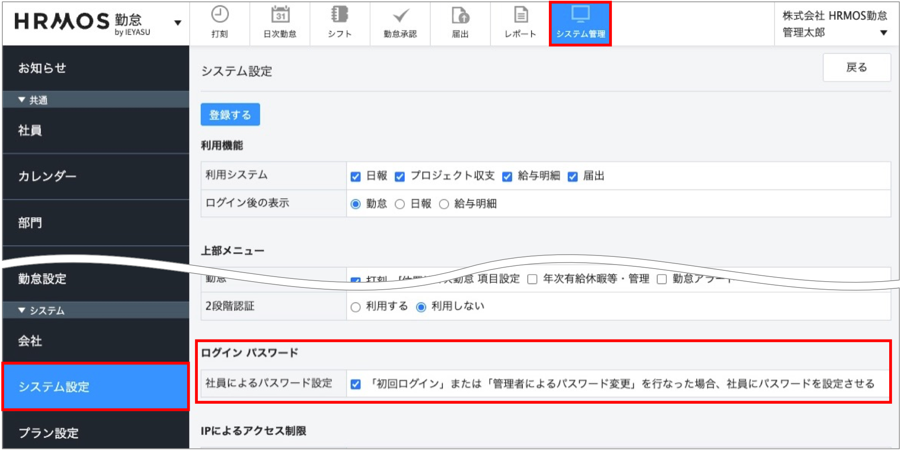Disable the 給与明細 checkbox
This screenshot has width=900, height=450.
(x=507, y=176)
